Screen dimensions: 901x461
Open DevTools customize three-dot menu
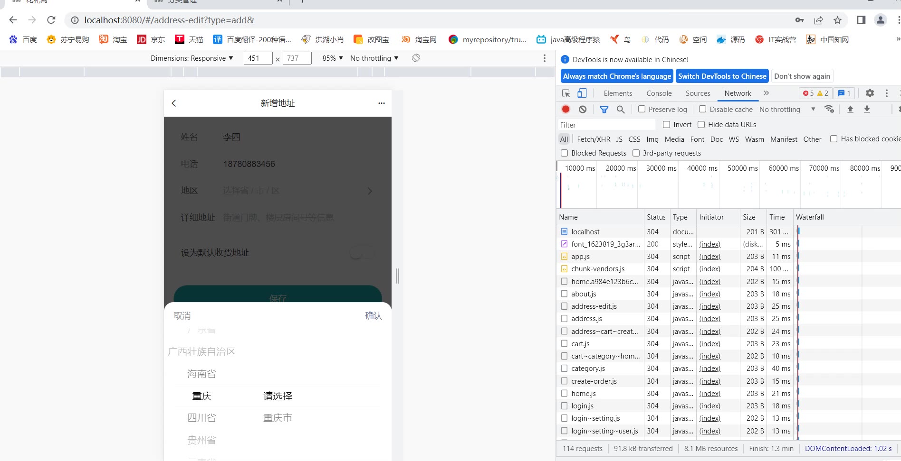tap(886, 93)
